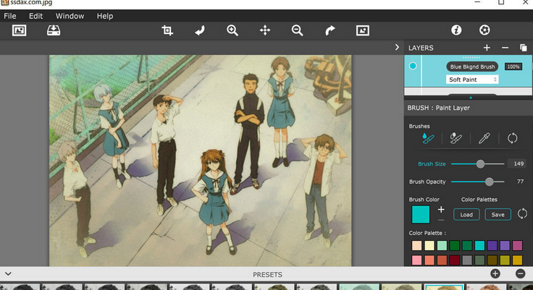Toggle Blue Bkgnd Brush layer visibility circle
The width and height of the screenshot is (533, 290).
click(x=413, y=66)
